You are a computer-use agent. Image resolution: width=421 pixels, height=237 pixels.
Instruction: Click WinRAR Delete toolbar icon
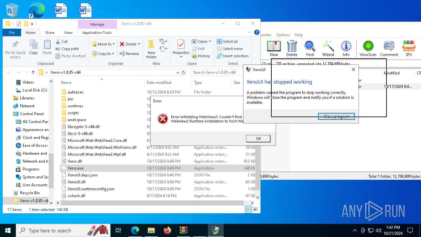click(x=292, y=48)
